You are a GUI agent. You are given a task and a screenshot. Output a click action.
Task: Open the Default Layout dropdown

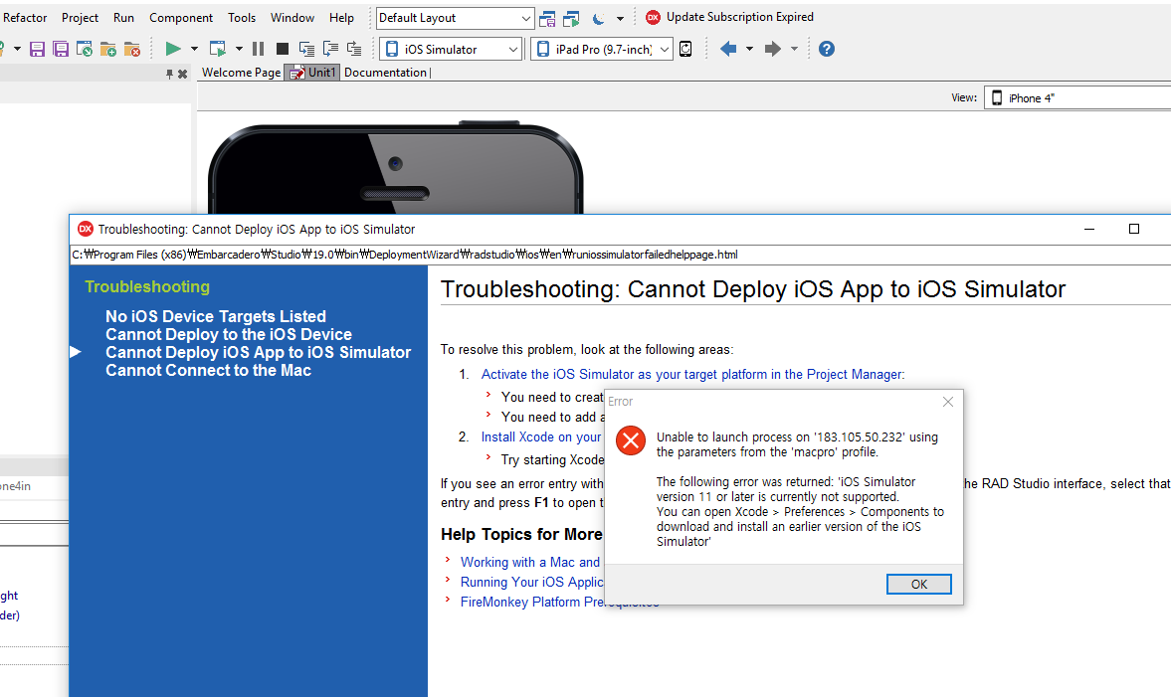click(x=456, y=18)
